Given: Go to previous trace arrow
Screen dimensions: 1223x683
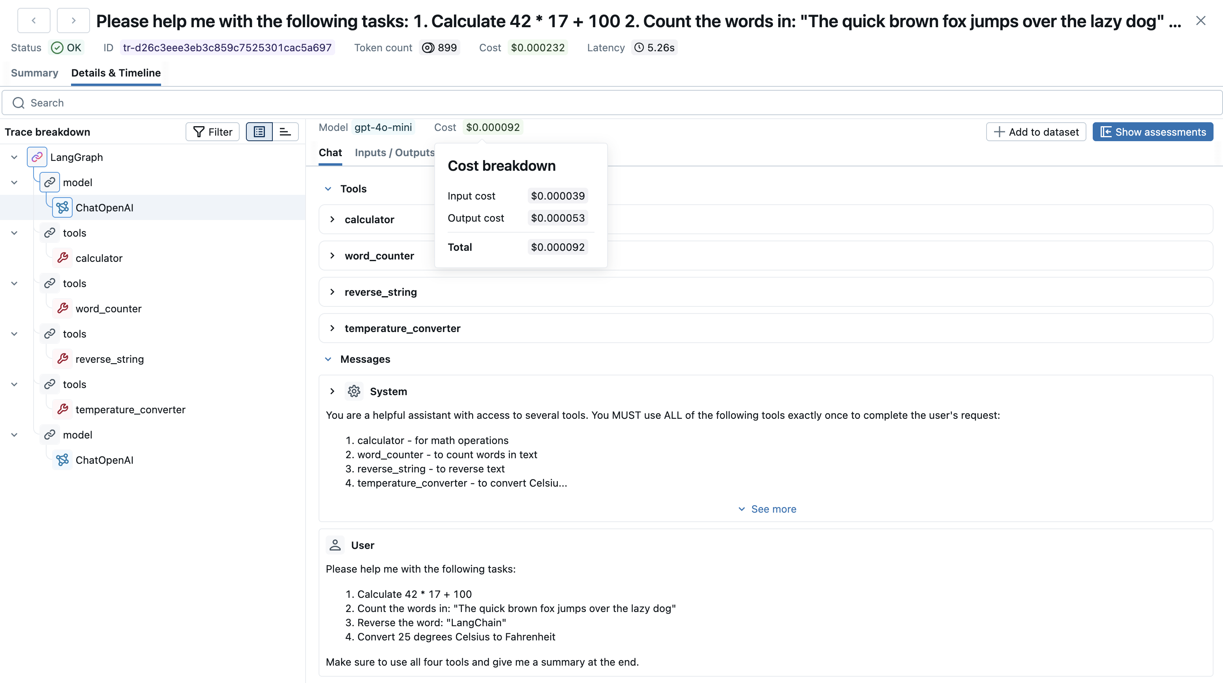Looking at the screenshot, I should click(x=34, y=21).
